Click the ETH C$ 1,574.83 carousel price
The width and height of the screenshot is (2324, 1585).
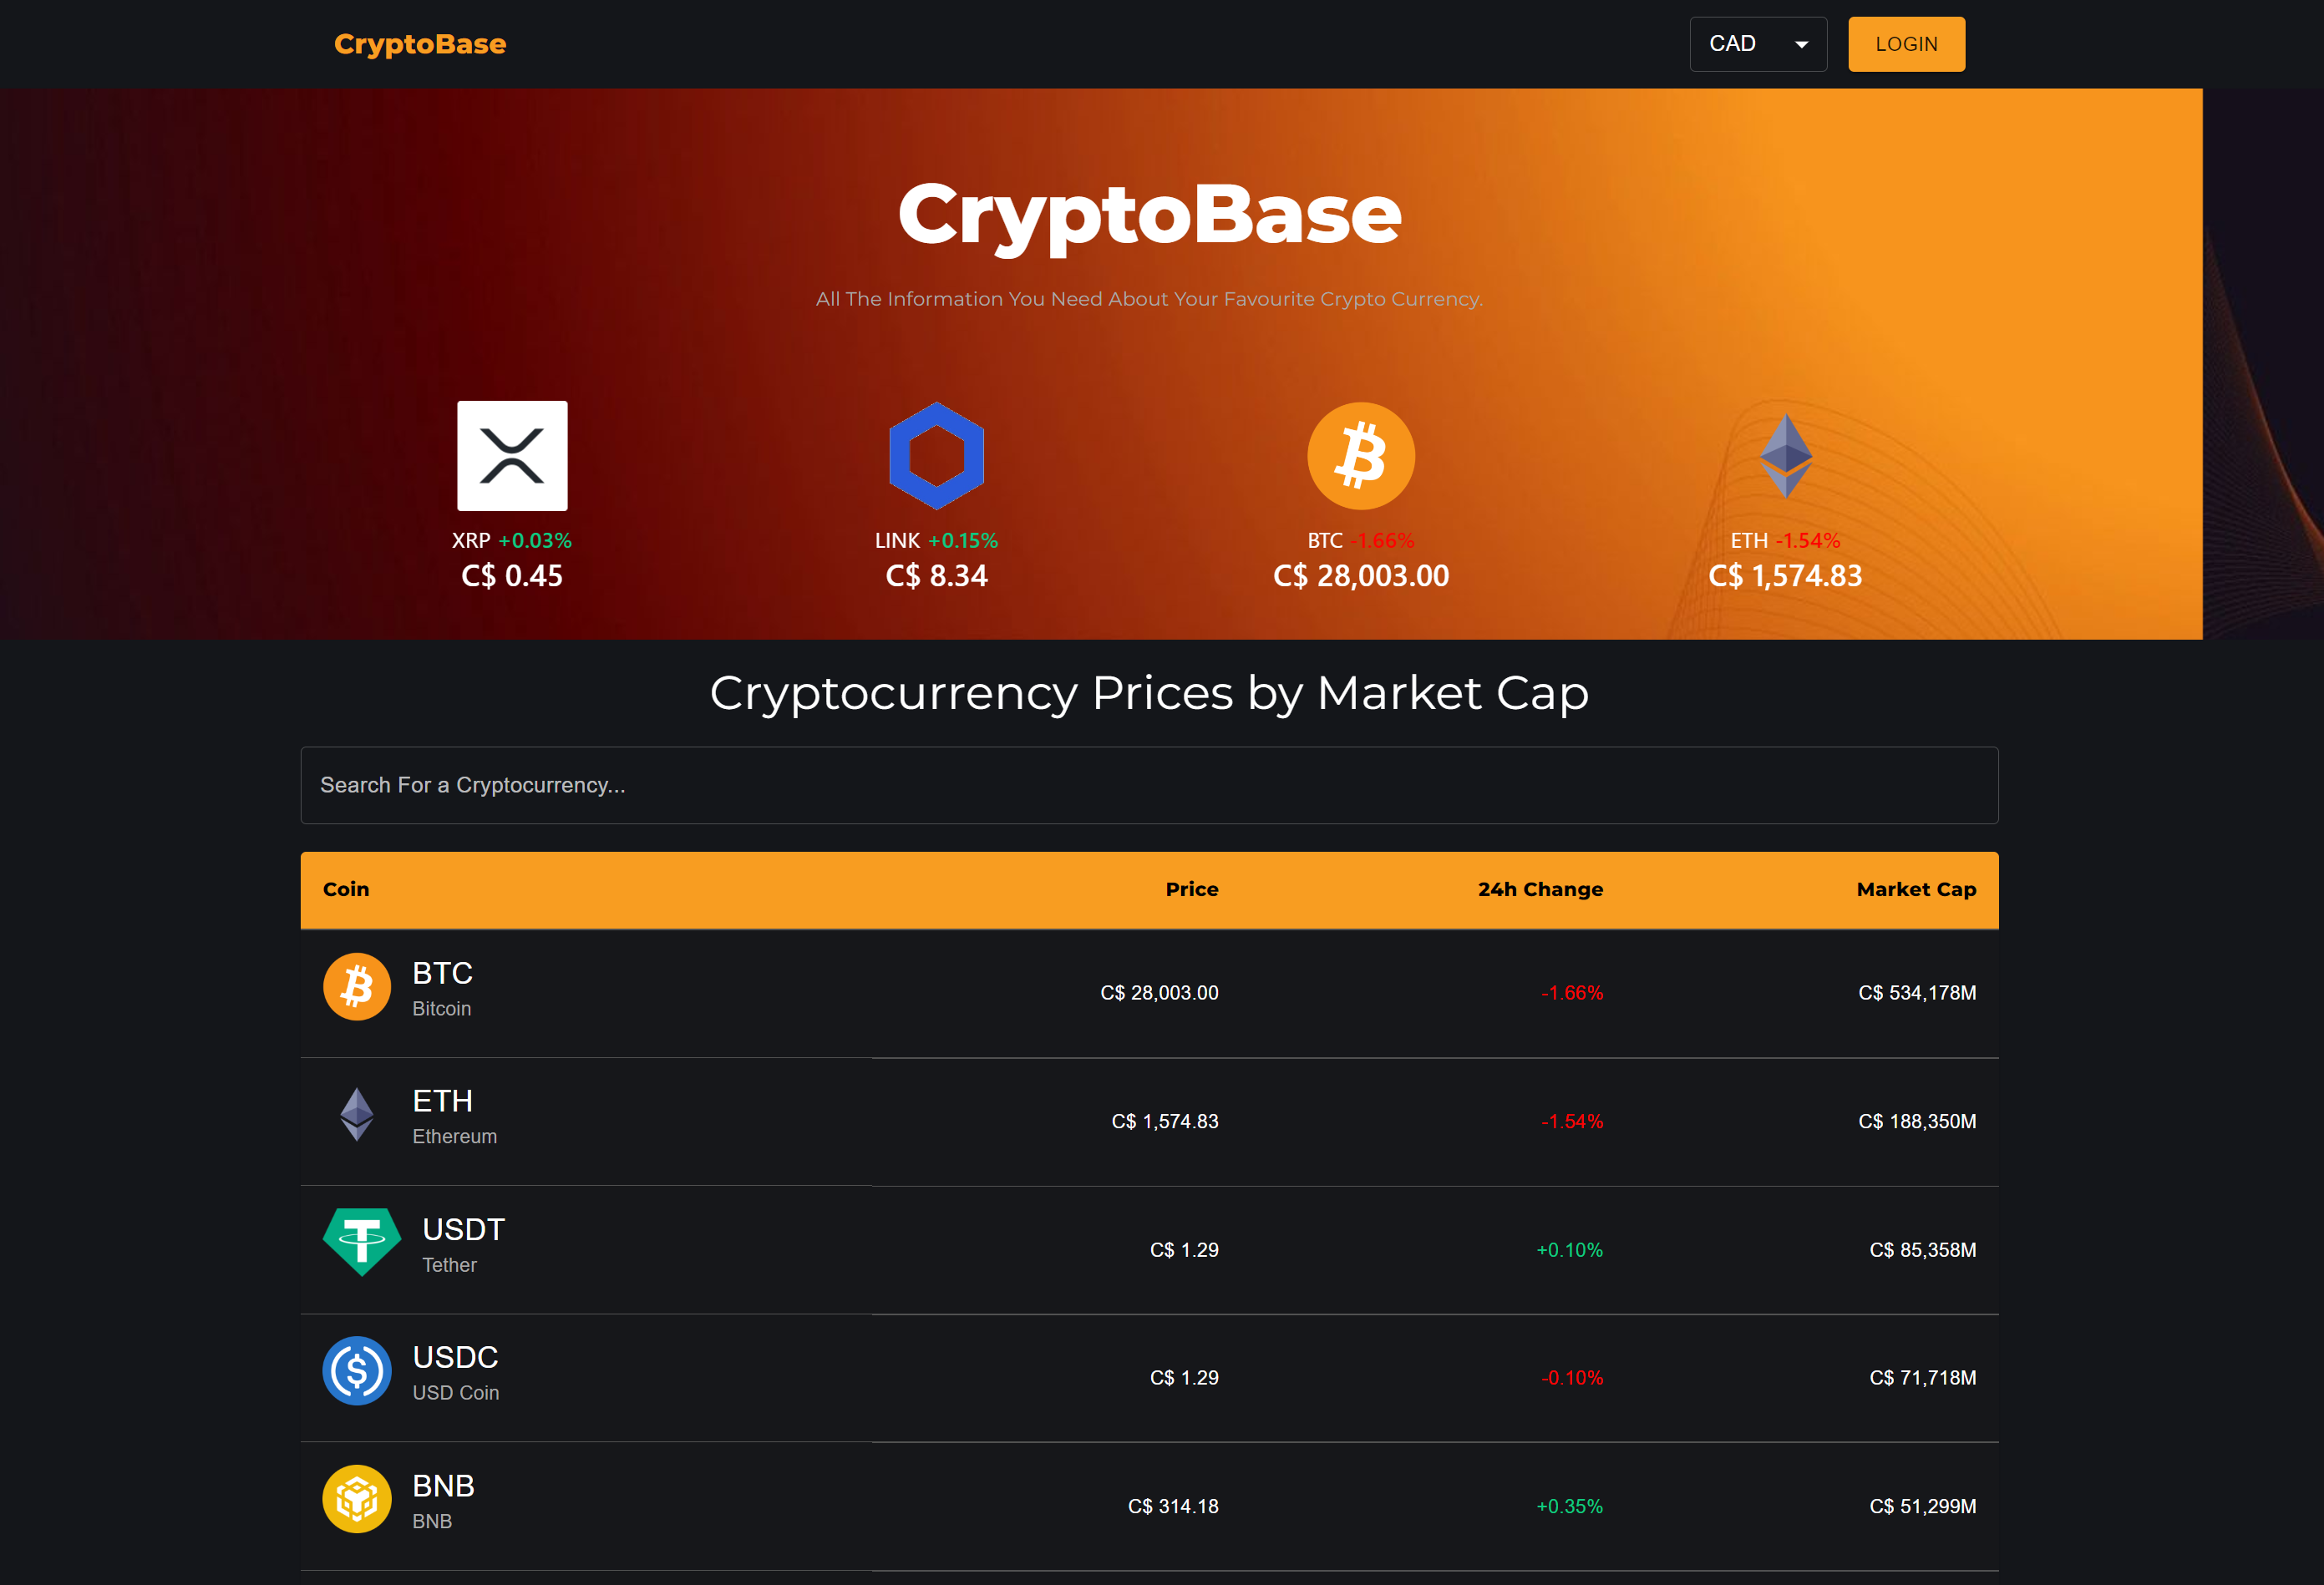1785,575
